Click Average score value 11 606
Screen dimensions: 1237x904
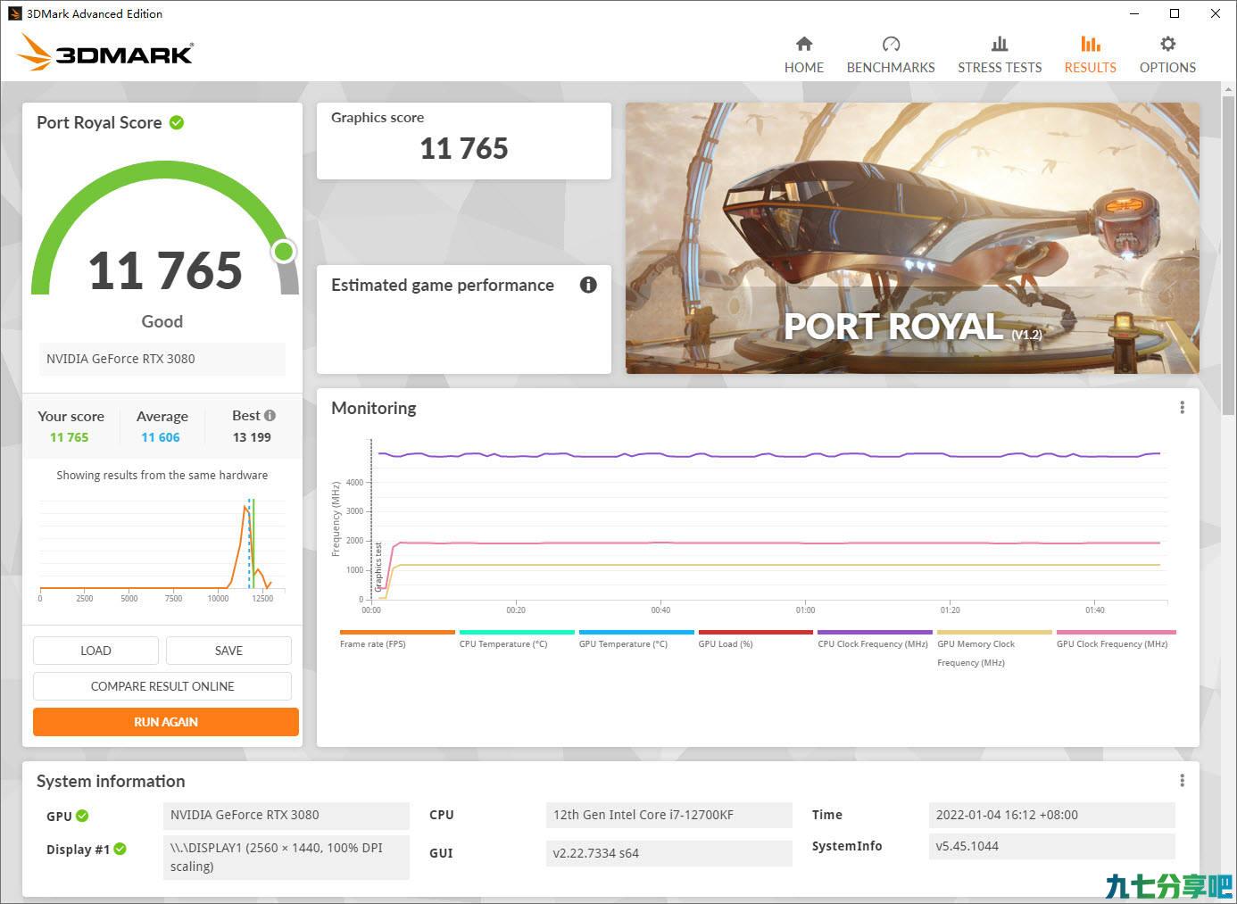pyautogui.click(x=161, y=437)
